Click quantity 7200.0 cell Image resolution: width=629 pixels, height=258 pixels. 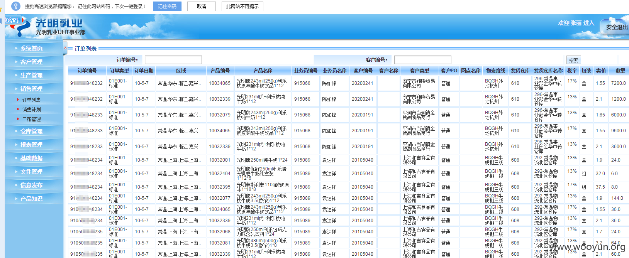click(x=619, y=83)
